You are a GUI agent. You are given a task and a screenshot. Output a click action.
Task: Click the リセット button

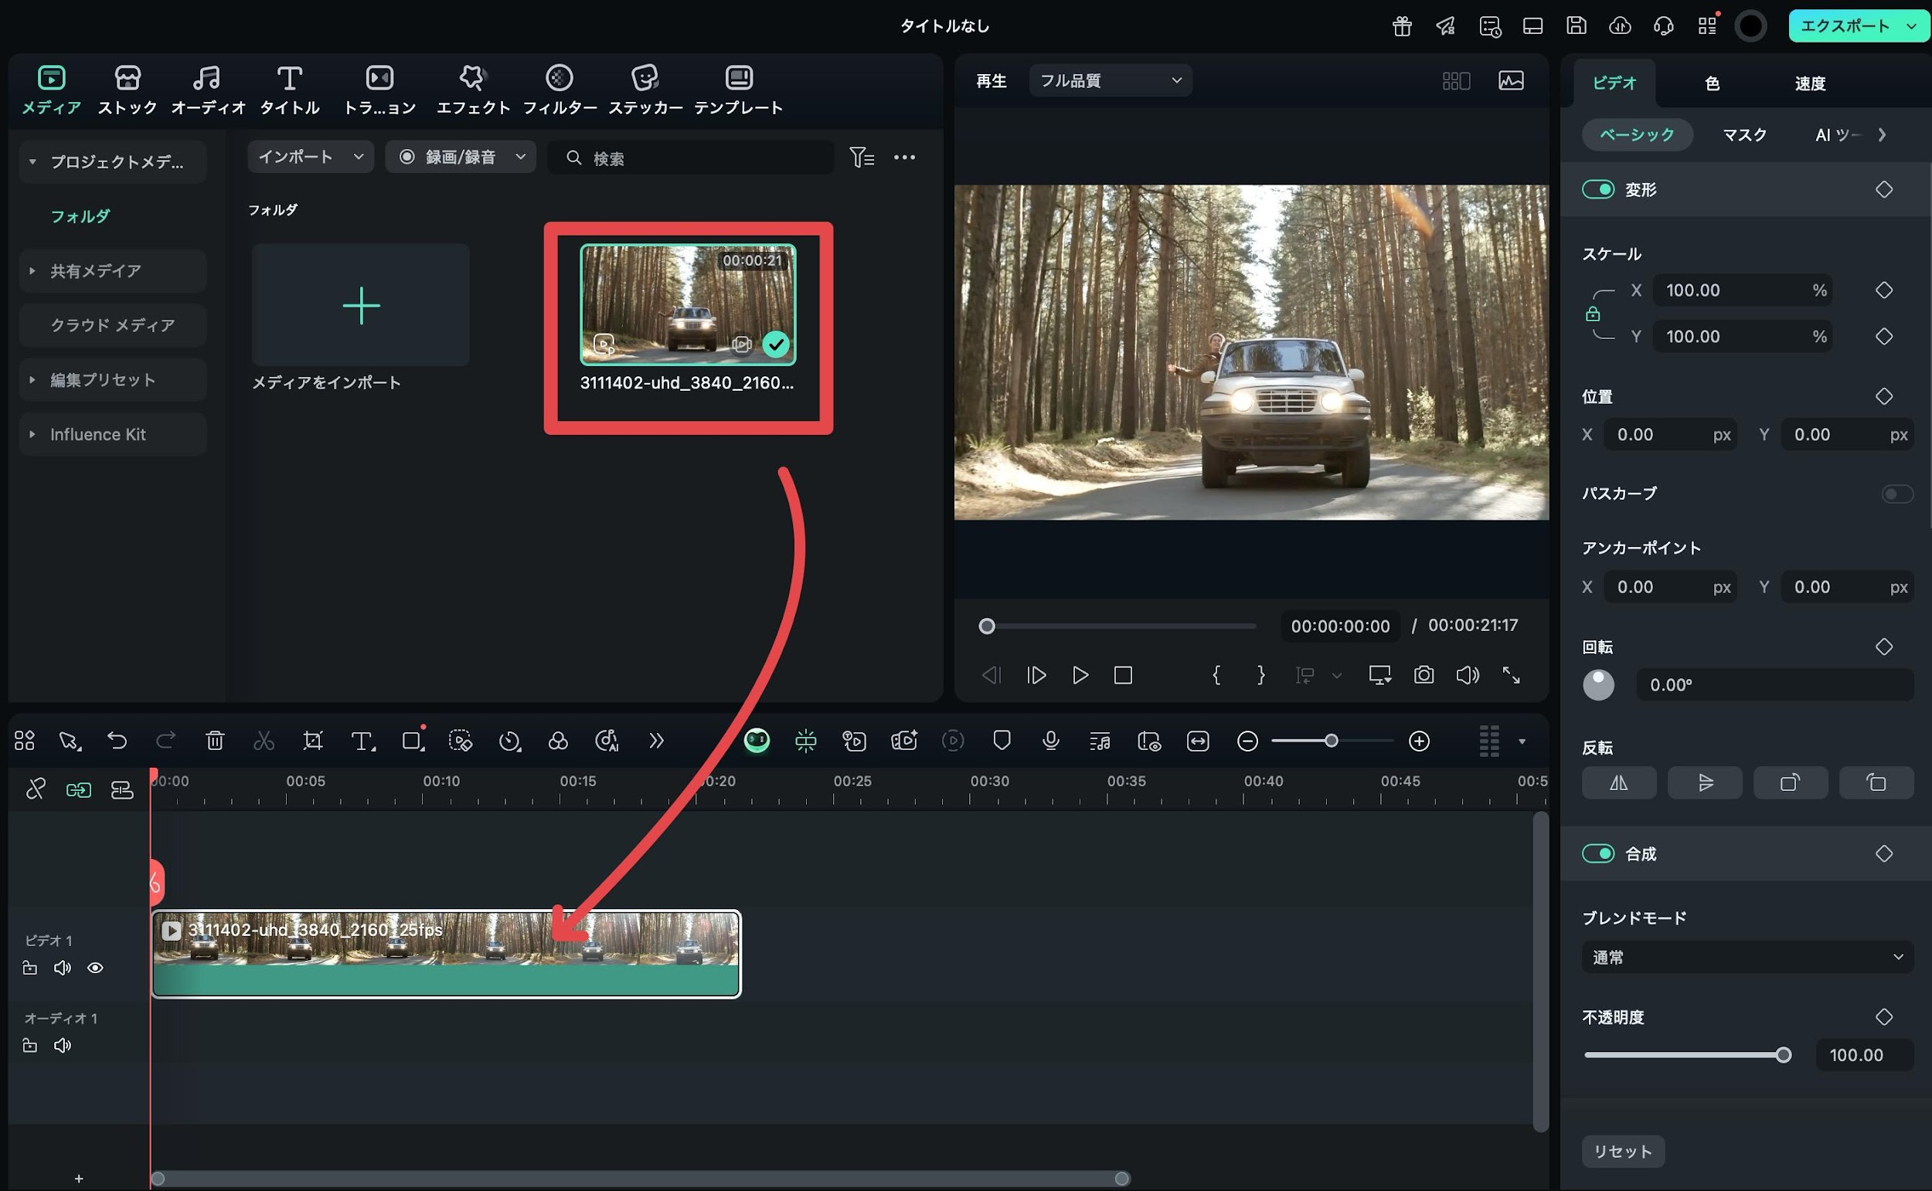coord(1623,1152)
